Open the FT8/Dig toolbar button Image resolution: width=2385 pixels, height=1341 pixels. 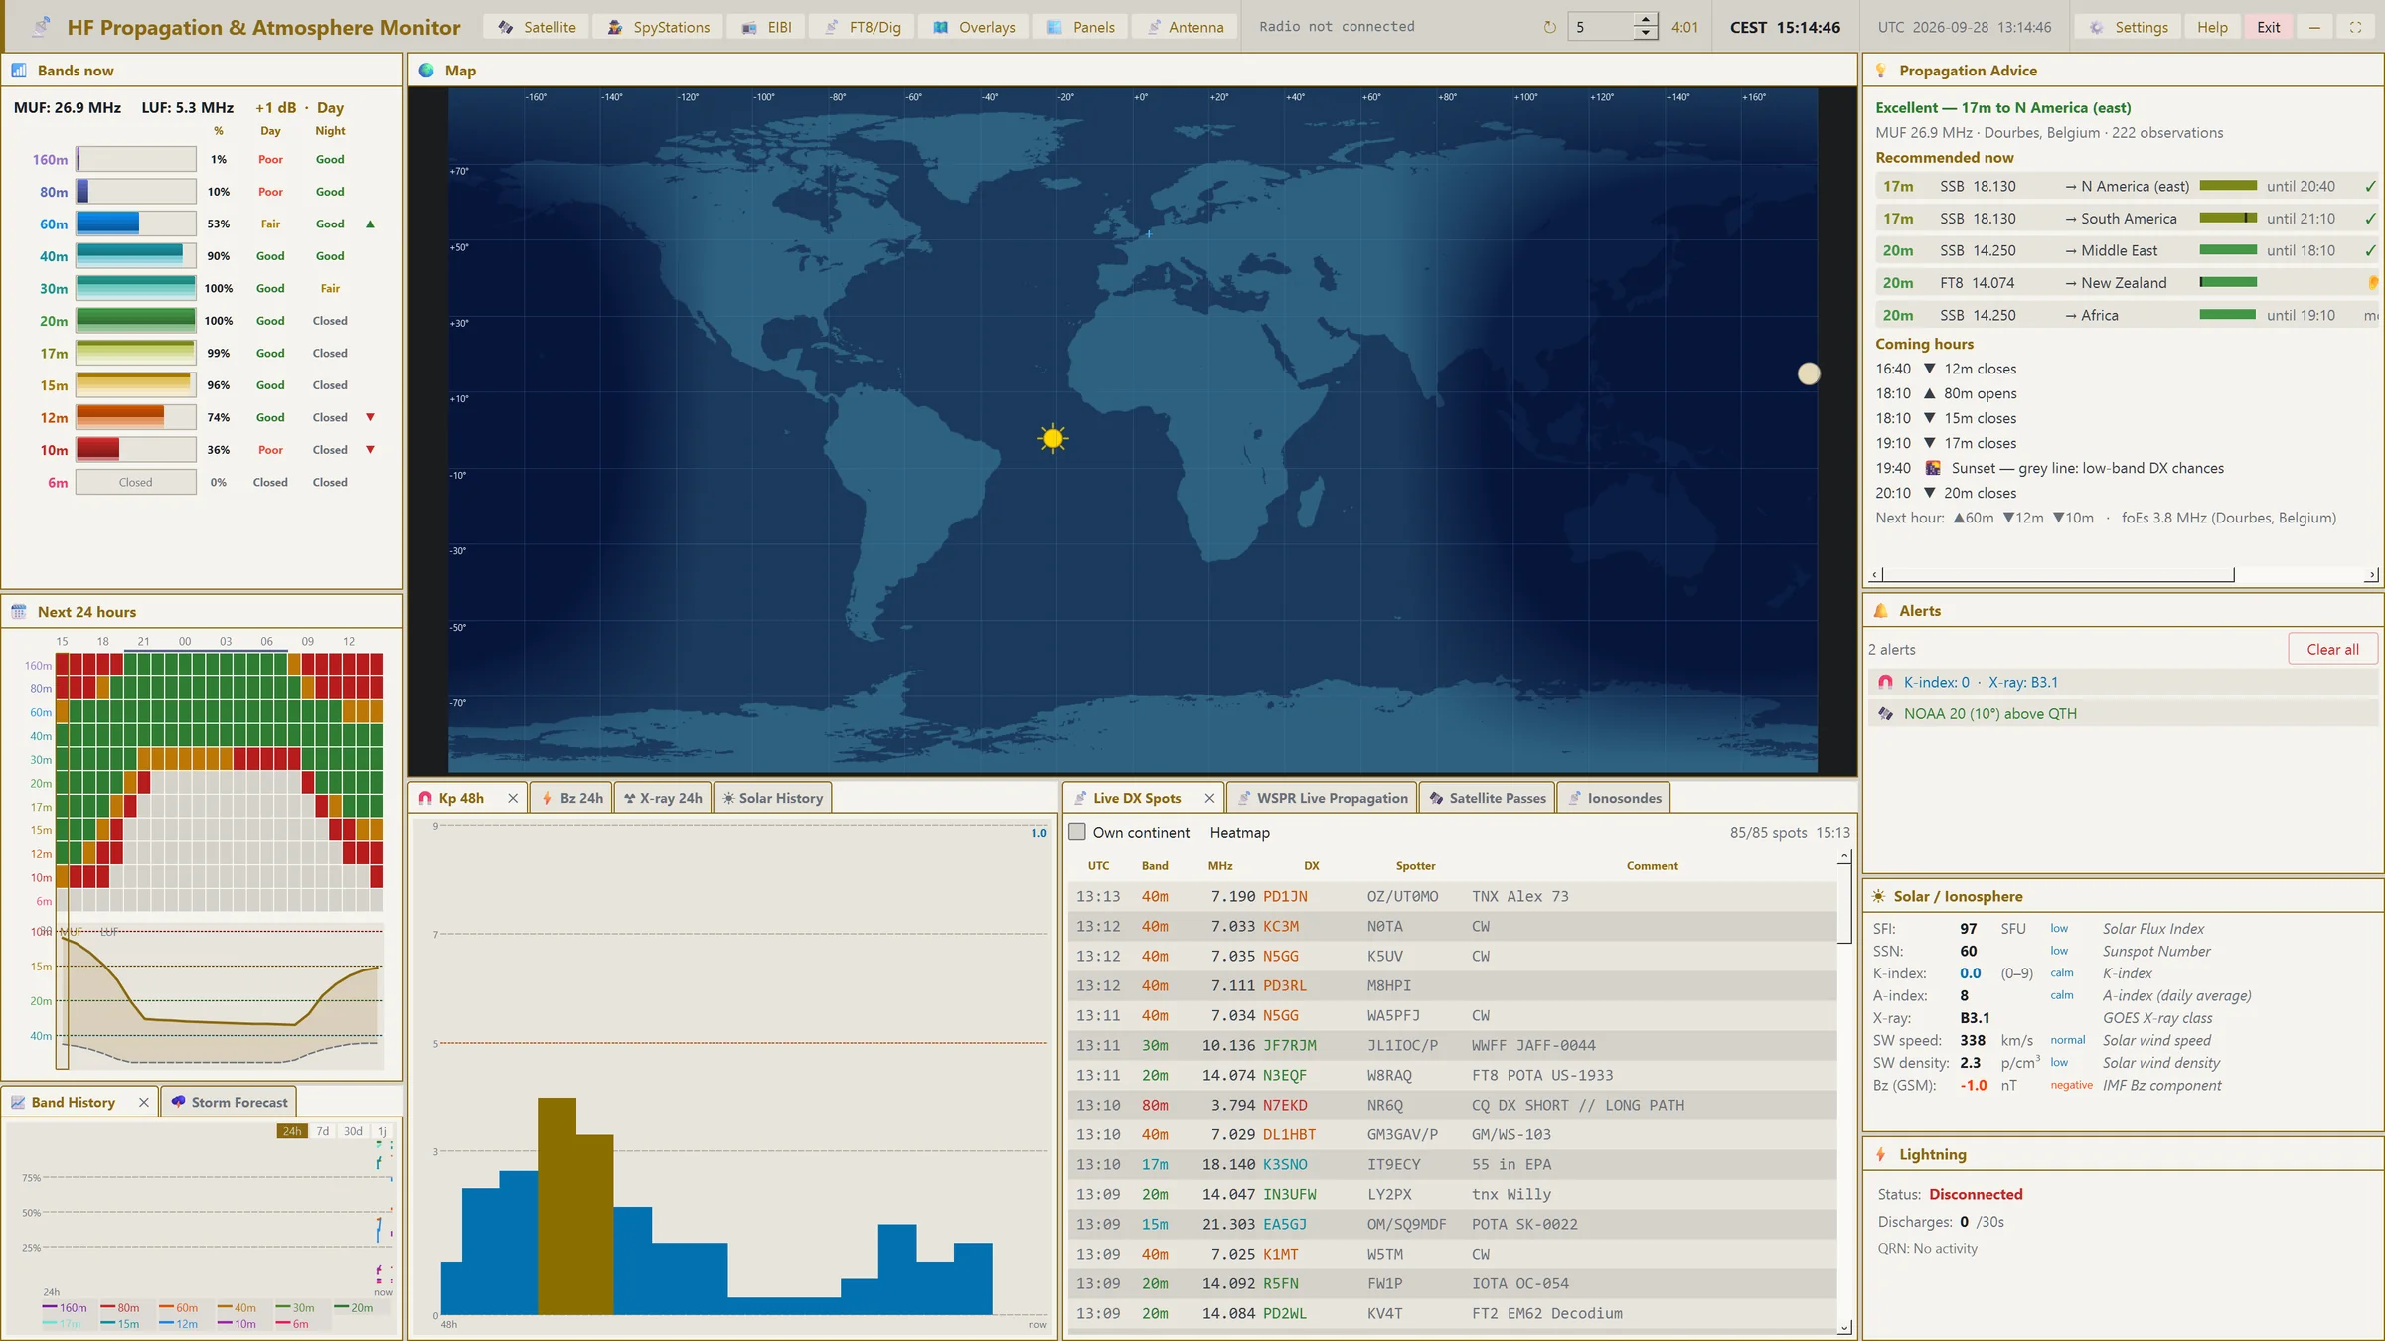coord(862,27)
